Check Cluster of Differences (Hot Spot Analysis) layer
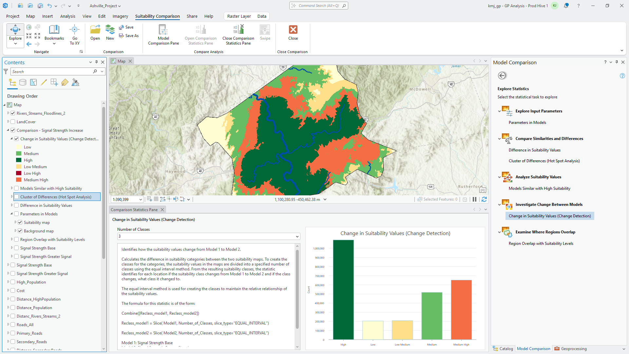Screen dimensions: 629x354 [16, 197]
